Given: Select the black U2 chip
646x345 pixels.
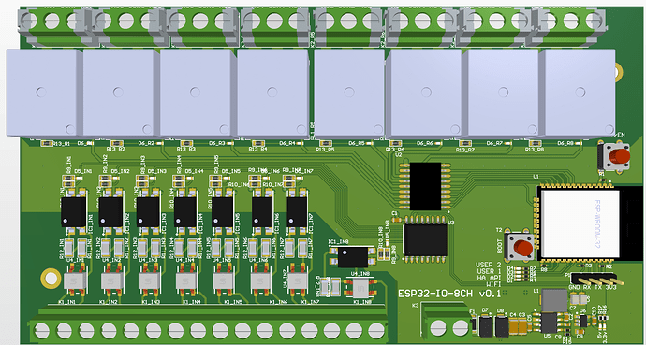Looking at the screenshot, I should point(426,186).
